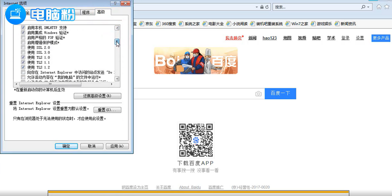Check 启用增强保护模式
Image resolution: width=392 pixels, height=196 pixels.
(x=23, y=42)
